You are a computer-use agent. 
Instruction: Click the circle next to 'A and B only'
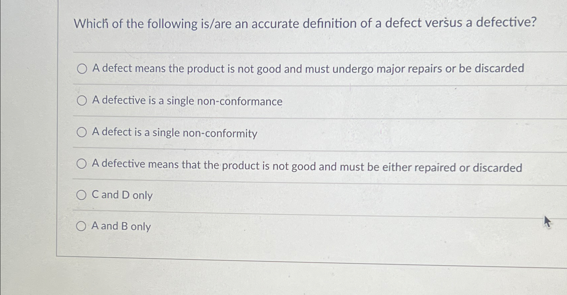pyautogui.click(x=82, y=226)
